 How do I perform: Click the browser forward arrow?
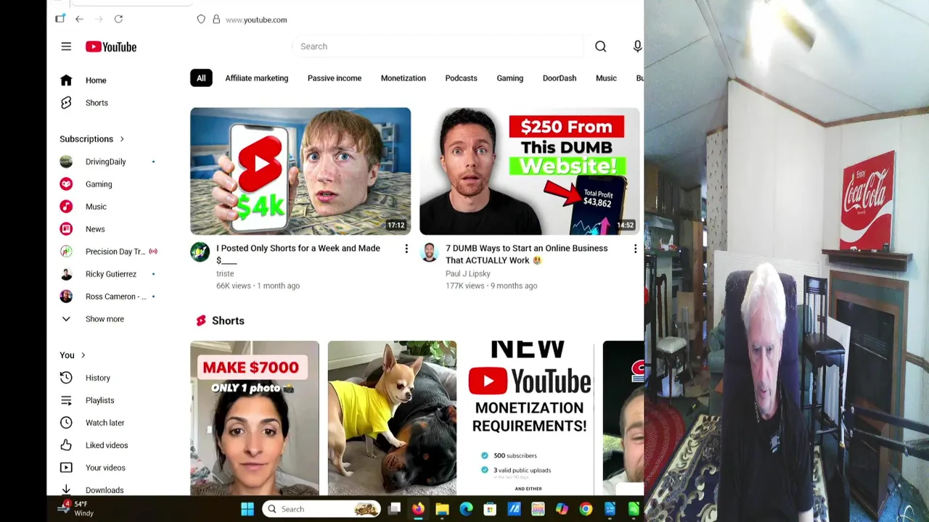(99, 19)
